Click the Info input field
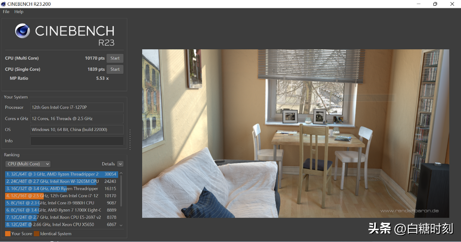The image size is (461, 242). coord(77,141)
